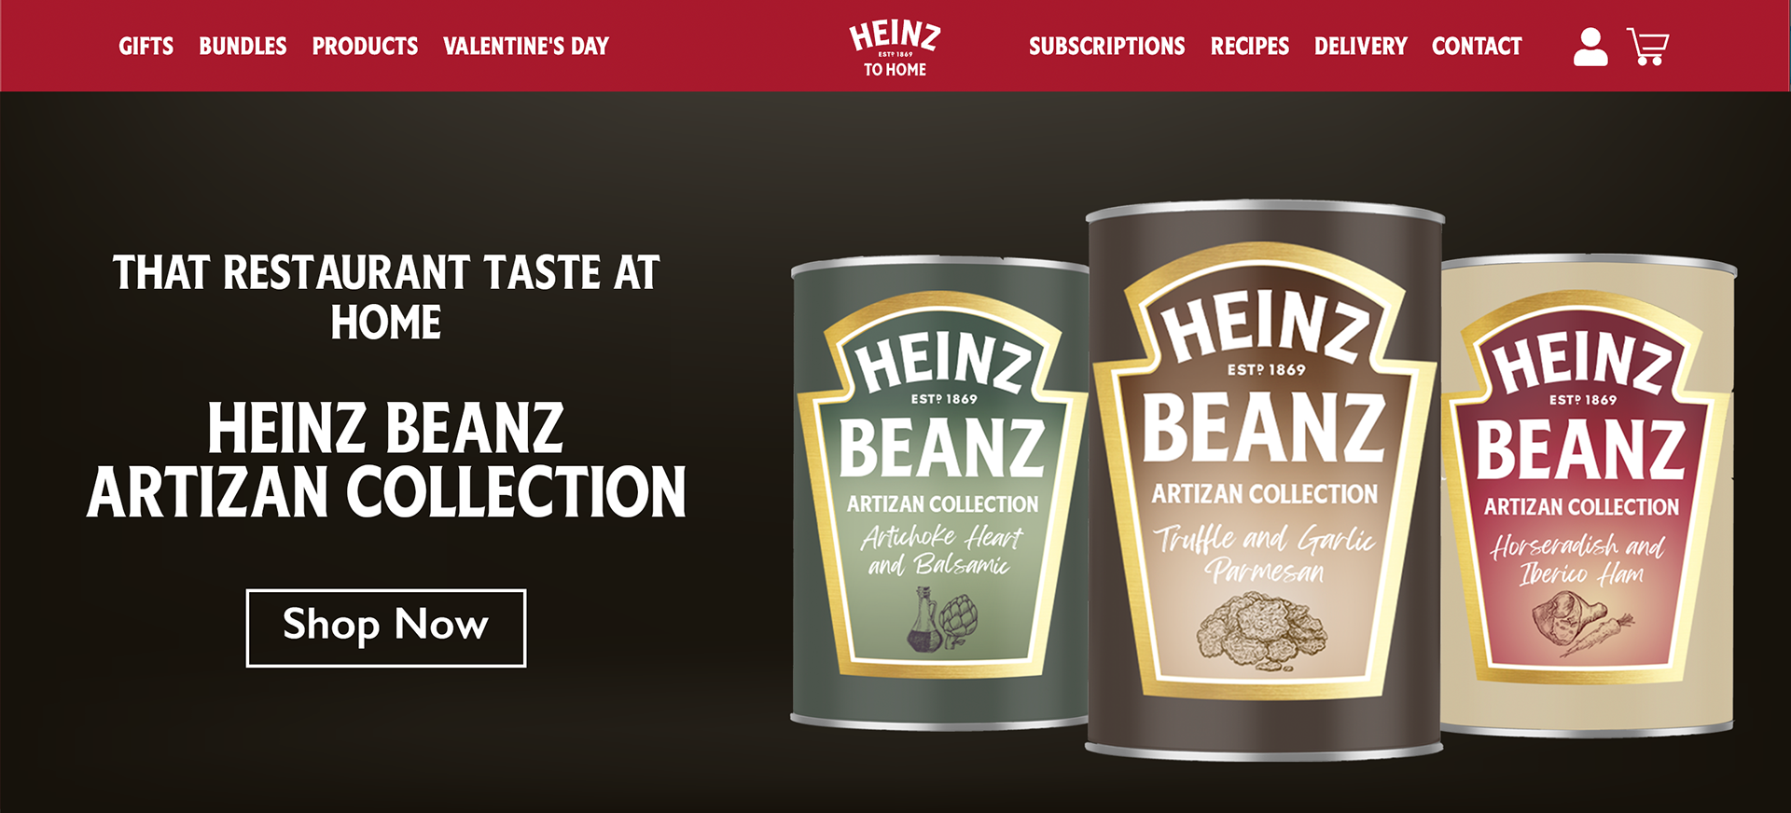Select the Artichoke Heart and Balsamic can
This screenshot has height=813, width=1791.
tap(939, 494)
